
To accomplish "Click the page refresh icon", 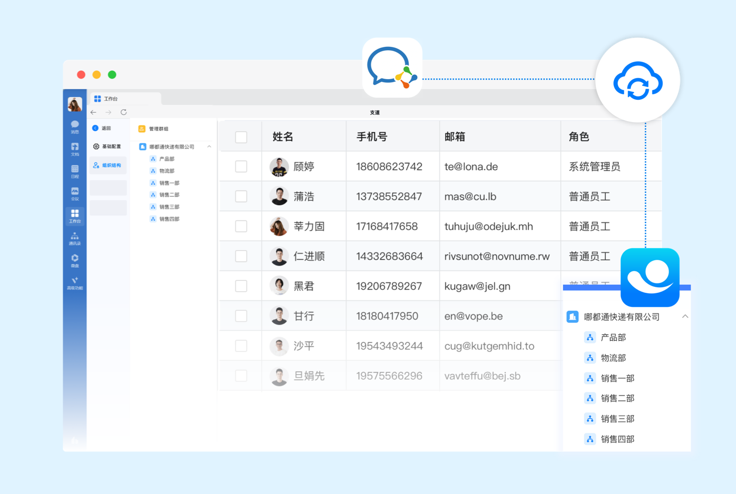I will pyautogui.click(x=124, y=112).
